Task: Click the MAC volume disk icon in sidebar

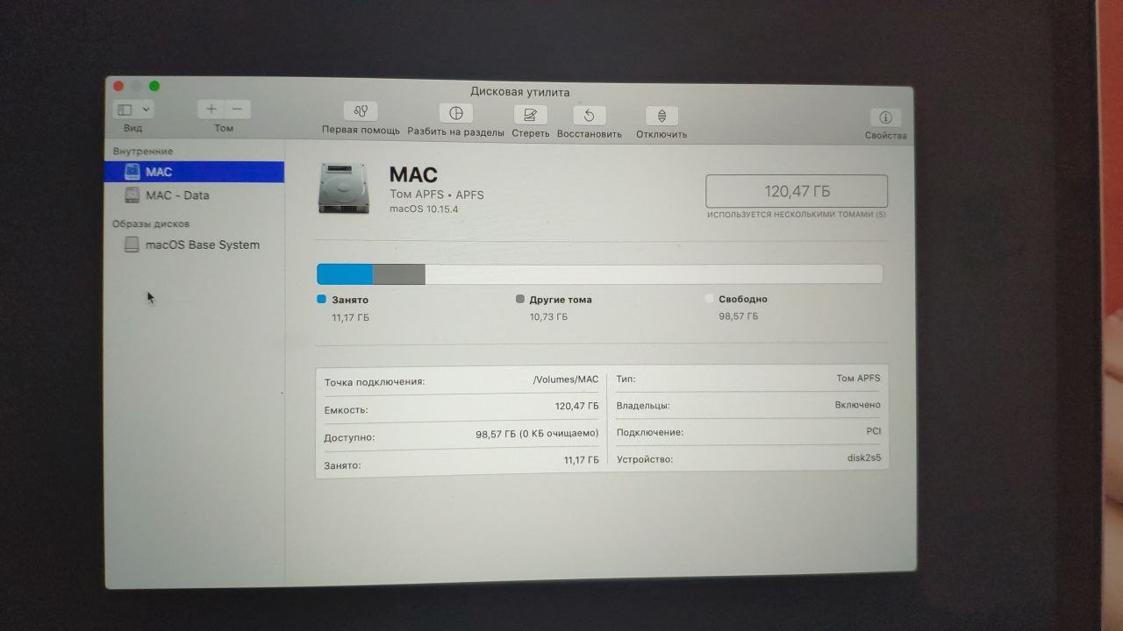Action: coord(132,172)
